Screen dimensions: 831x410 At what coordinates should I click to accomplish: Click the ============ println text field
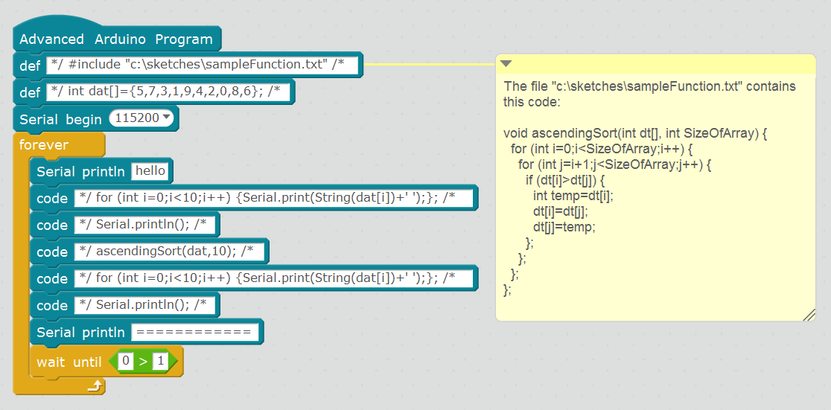click(195, 332)
